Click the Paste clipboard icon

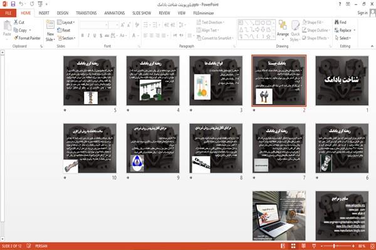tap(7, 26)
